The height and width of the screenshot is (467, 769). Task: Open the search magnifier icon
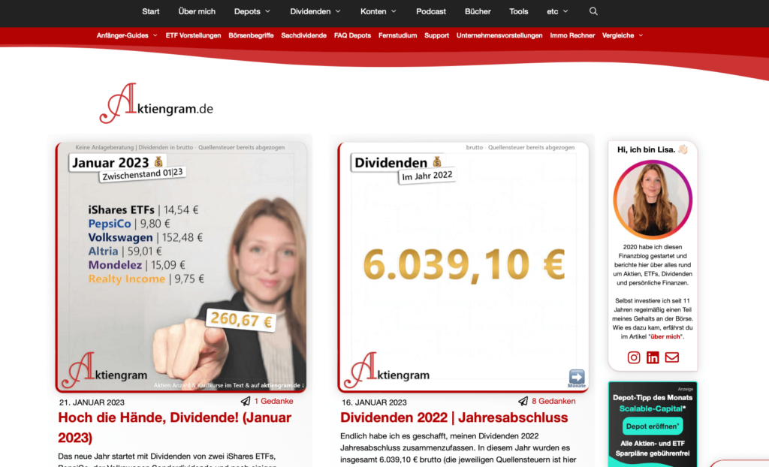593,11
